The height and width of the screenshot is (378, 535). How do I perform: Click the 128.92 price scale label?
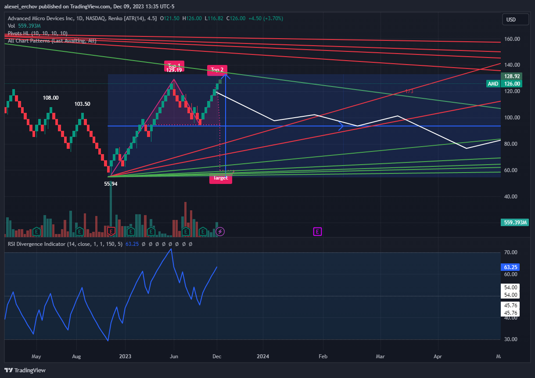pos(512,76)
